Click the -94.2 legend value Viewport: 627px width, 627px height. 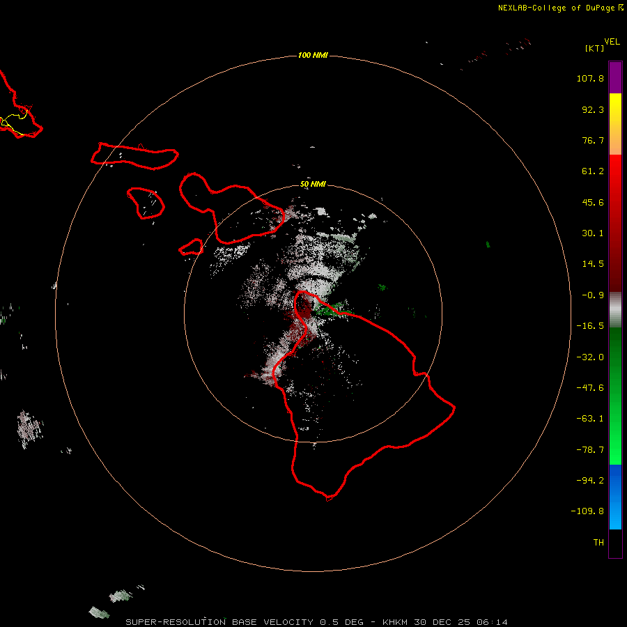click(x=590, y=481)
